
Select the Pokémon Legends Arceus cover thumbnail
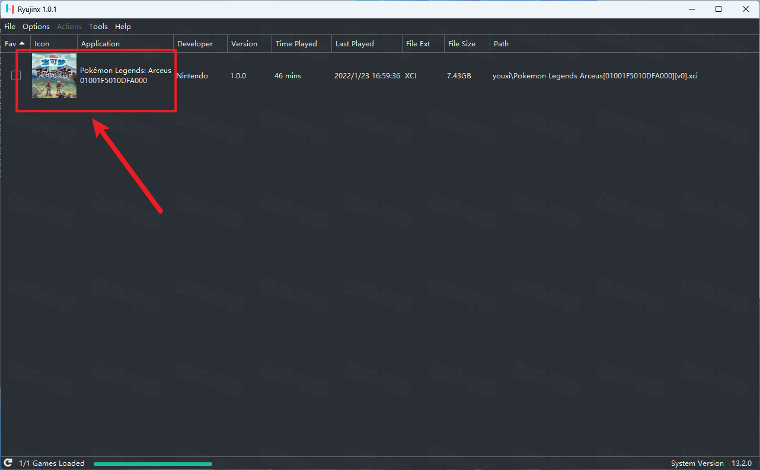tap(54, 75)
